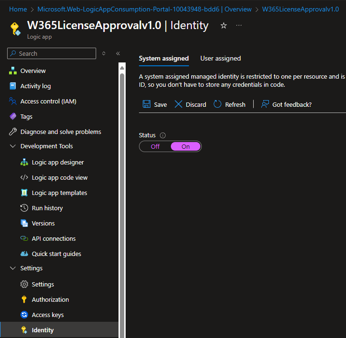Viewport: 346px width, 338px height.
Task: Collapse the Settings section chevron
Action: [x=13, y=268]
